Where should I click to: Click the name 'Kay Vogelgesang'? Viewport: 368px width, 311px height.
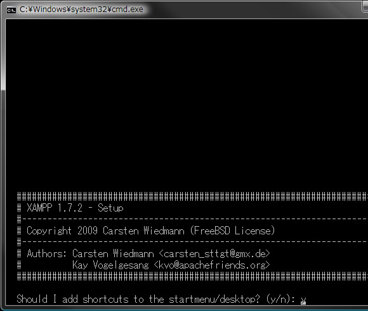(x=110, y=265)
